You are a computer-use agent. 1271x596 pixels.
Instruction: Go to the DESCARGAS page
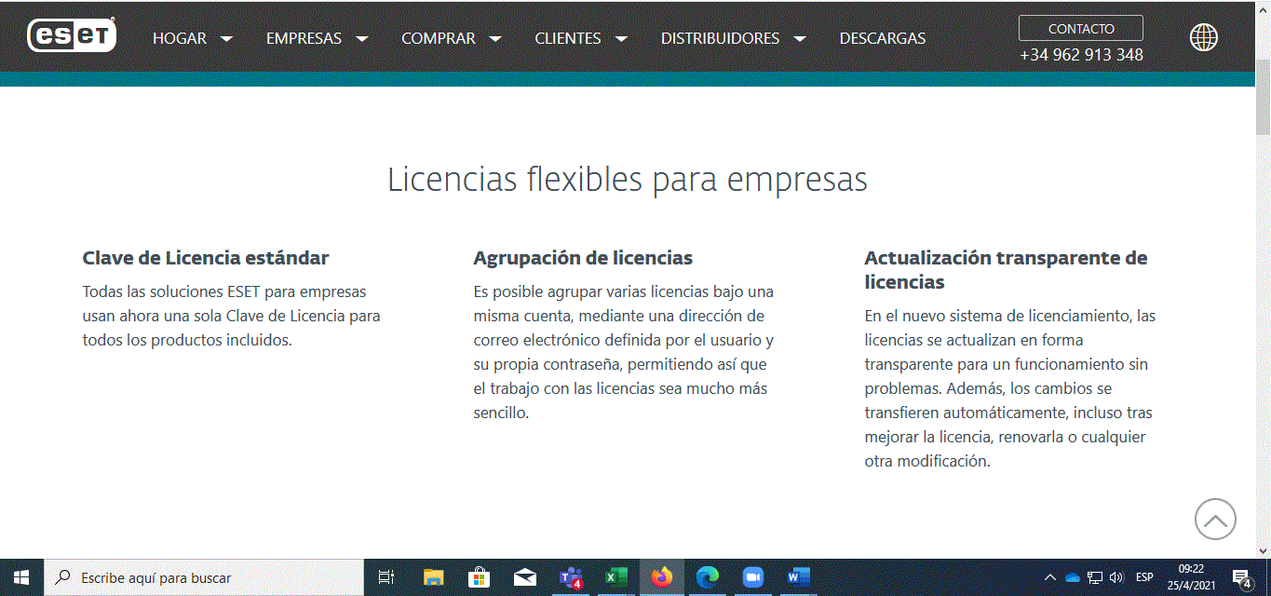tap(883, 39)
